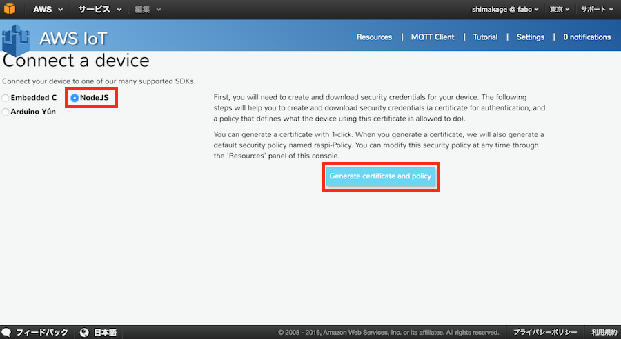
Task: View the 0 notifications indicator
Action: pos(586,37)
